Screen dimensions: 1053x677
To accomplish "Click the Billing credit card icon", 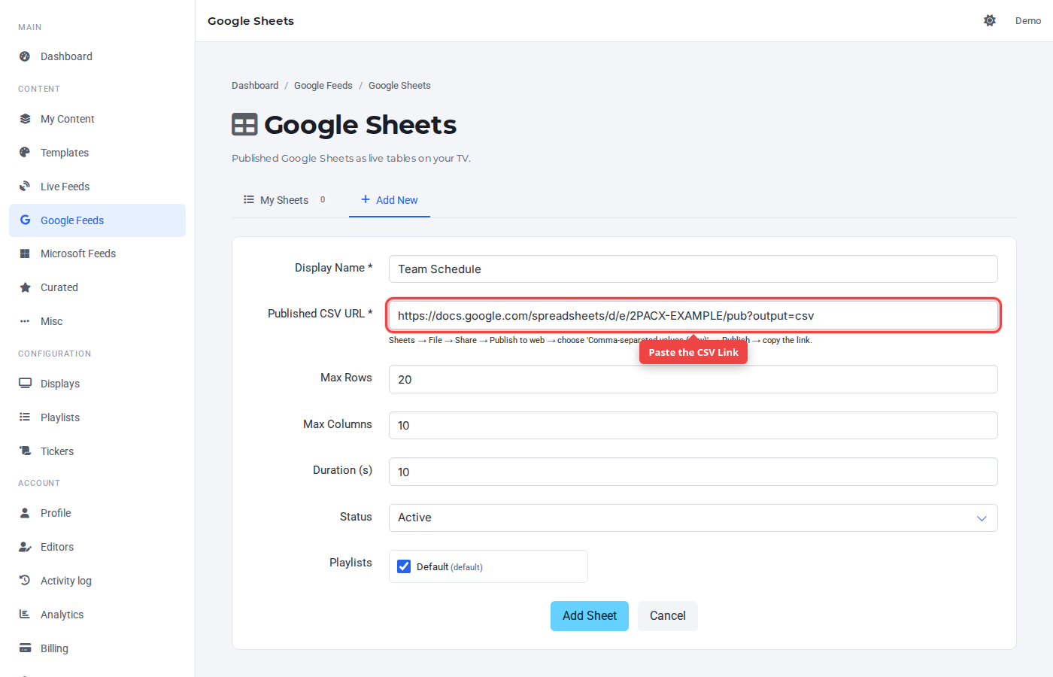I will [25, 648].
